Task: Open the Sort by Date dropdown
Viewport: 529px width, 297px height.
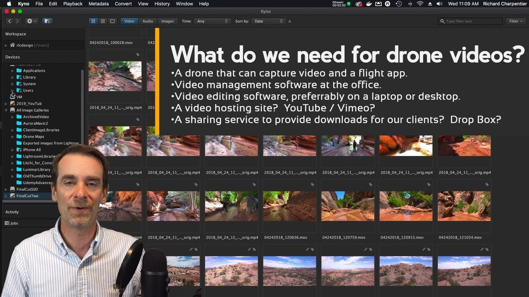Action: pyautogui.click(x=269, y=21)
